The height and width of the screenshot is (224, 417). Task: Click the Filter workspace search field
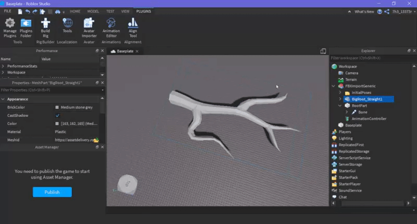(372, 58)
